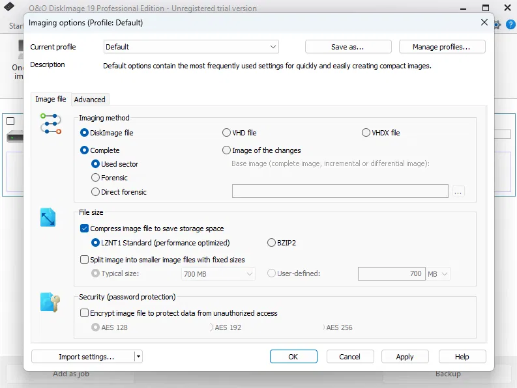517x388 pixels.
Task: Expand the Import settings dropdown arrow
Action: [x=138, y=357]
